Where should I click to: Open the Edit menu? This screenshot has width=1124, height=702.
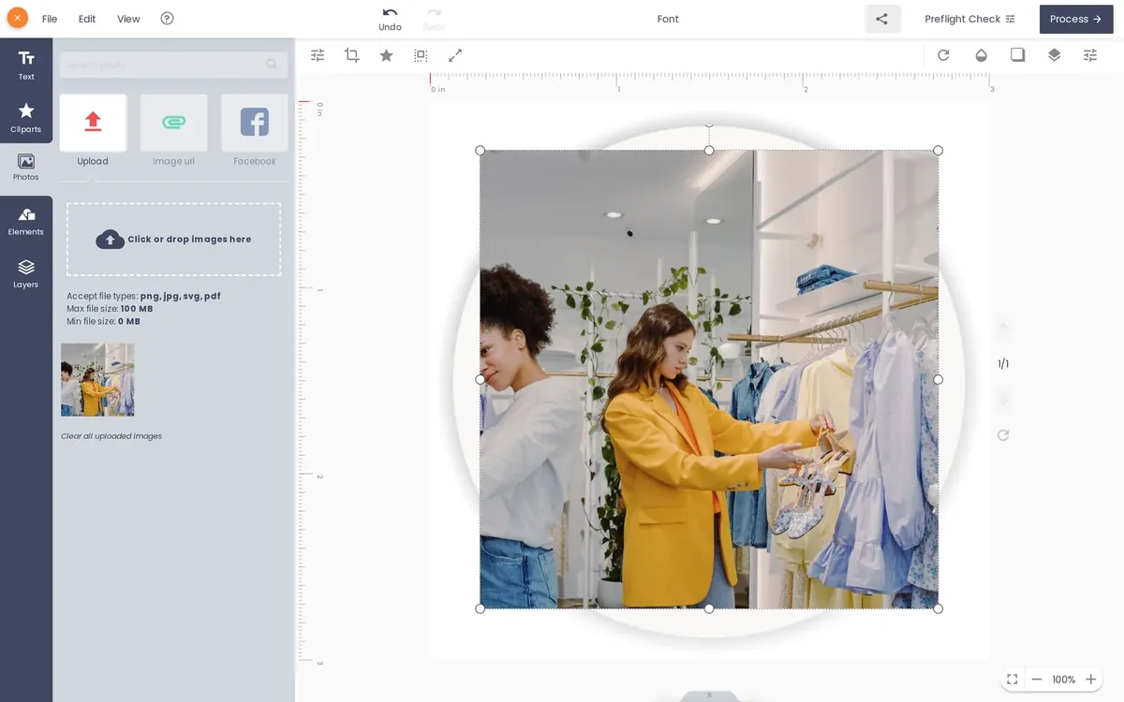tap(87, 19)
